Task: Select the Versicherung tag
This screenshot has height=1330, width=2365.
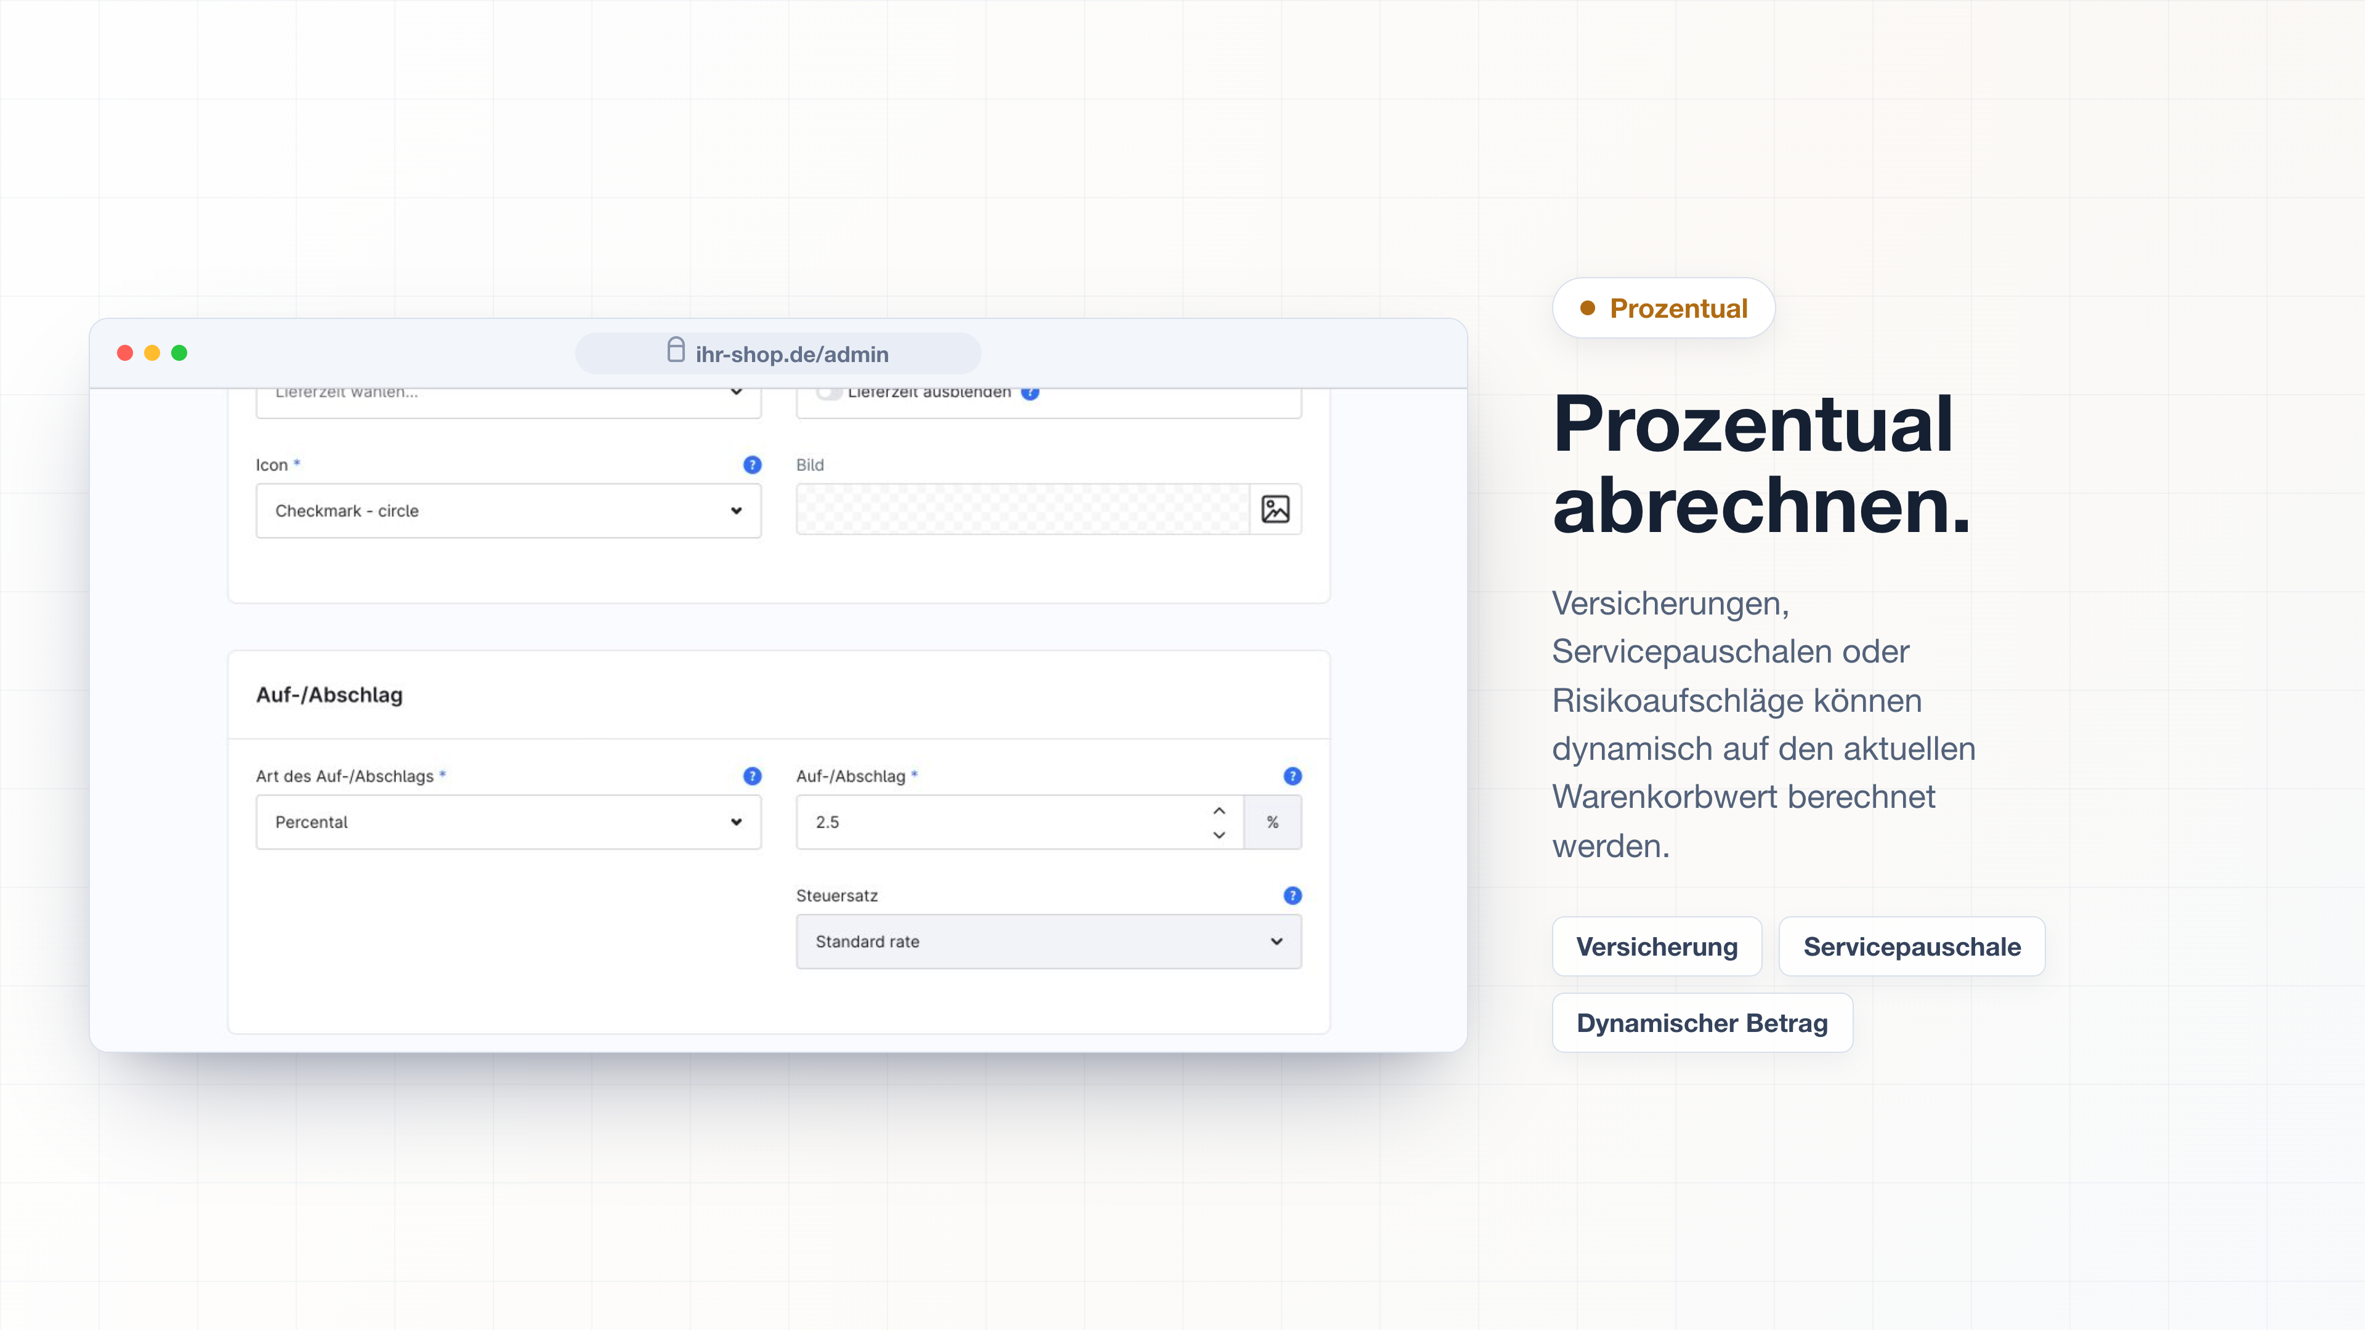Action: point(1656,946)
